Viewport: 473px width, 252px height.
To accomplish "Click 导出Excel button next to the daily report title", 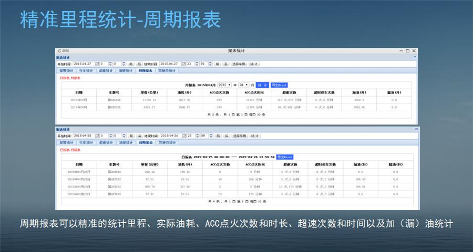I will [x=284, y=156].
